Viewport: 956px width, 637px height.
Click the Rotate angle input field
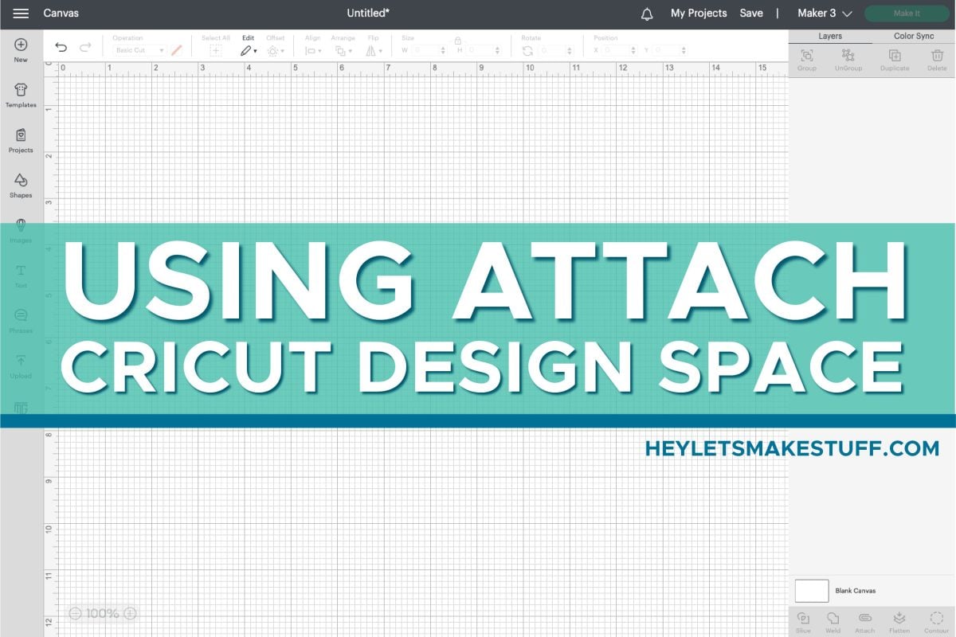tap(554, 50)
